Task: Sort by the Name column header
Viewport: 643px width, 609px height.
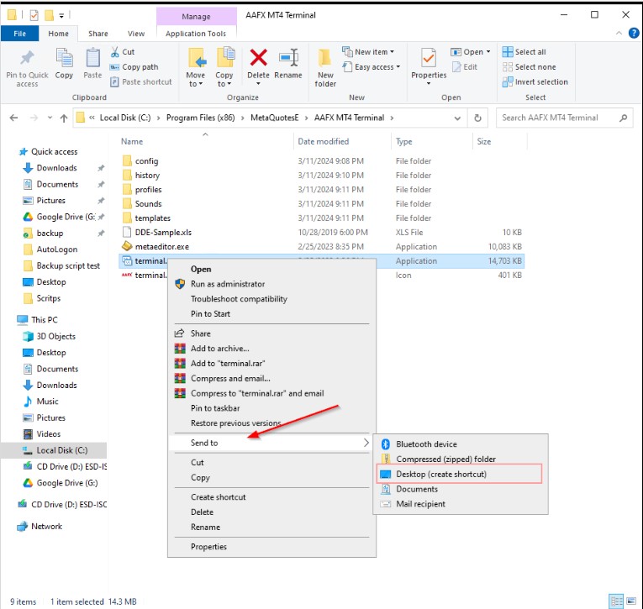Action: pos(132,142)
